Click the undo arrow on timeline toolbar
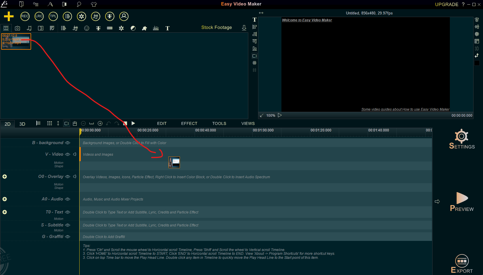Viewport: 483px width, 275px height. [x=108, y=123]
